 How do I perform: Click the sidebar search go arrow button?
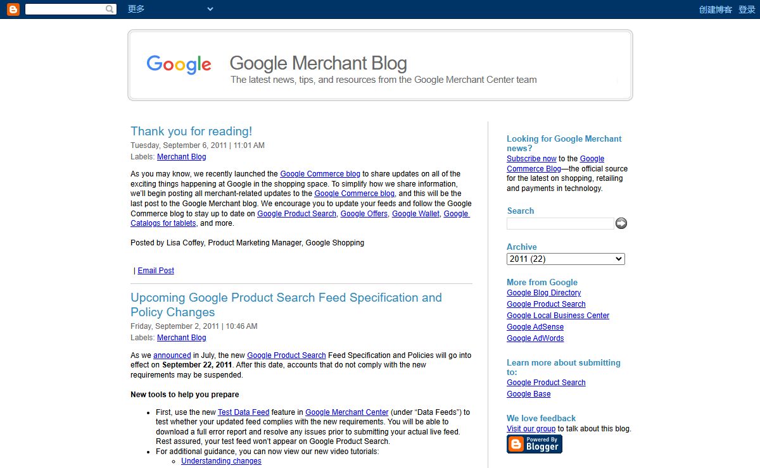coord(621,223)
